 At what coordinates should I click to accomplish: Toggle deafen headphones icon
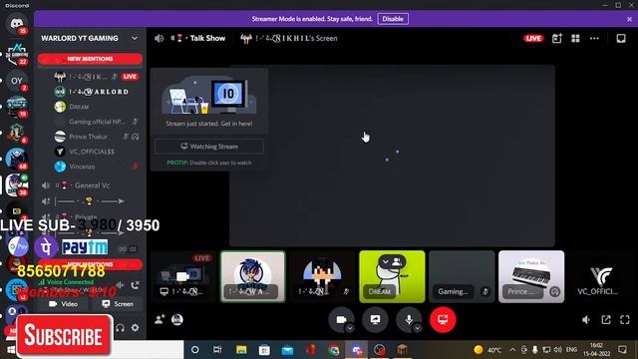tap(120, 328)
